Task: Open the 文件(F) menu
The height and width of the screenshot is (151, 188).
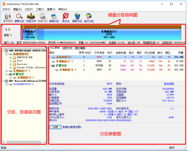Action: [x=6, y=9]
